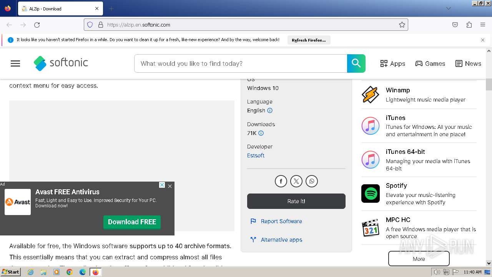Click Refresh Firefox button
Screen dimensions: 492x277
click(x=309, y=40)
